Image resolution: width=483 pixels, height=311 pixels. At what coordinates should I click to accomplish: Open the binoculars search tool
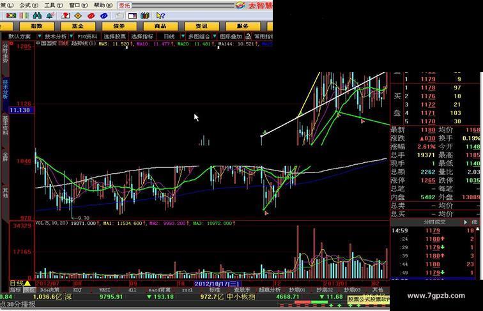(x=37, y=15)
